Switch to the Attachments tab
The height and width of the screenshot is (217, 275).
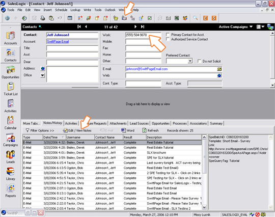point(118,123)
